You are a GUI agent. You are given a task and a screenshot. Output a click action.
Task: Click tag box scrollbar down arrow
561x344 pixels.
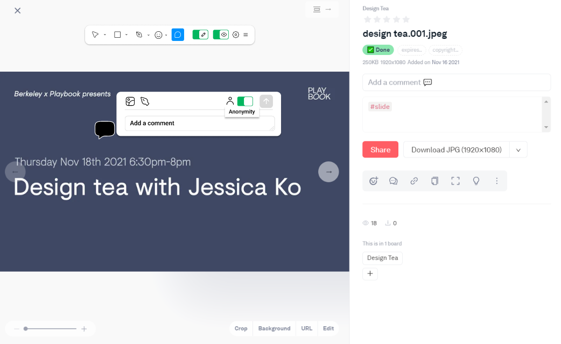(546, 127)
